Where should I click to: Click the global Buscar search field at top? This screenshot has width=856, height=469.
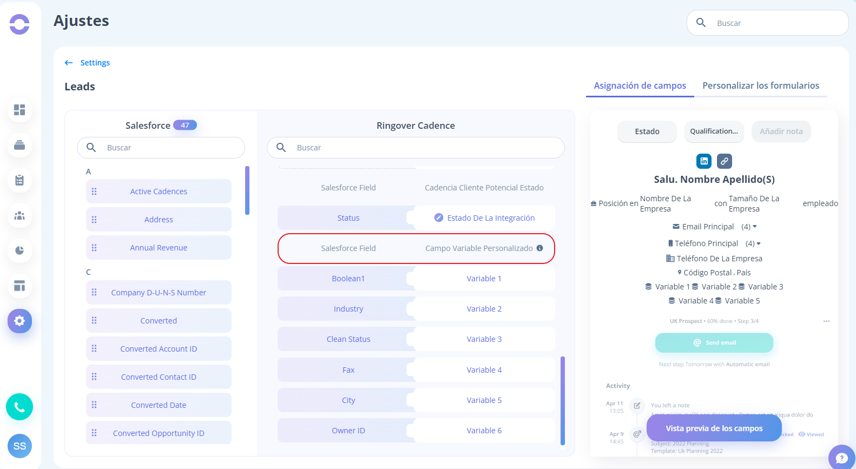(x=768, y=23)
